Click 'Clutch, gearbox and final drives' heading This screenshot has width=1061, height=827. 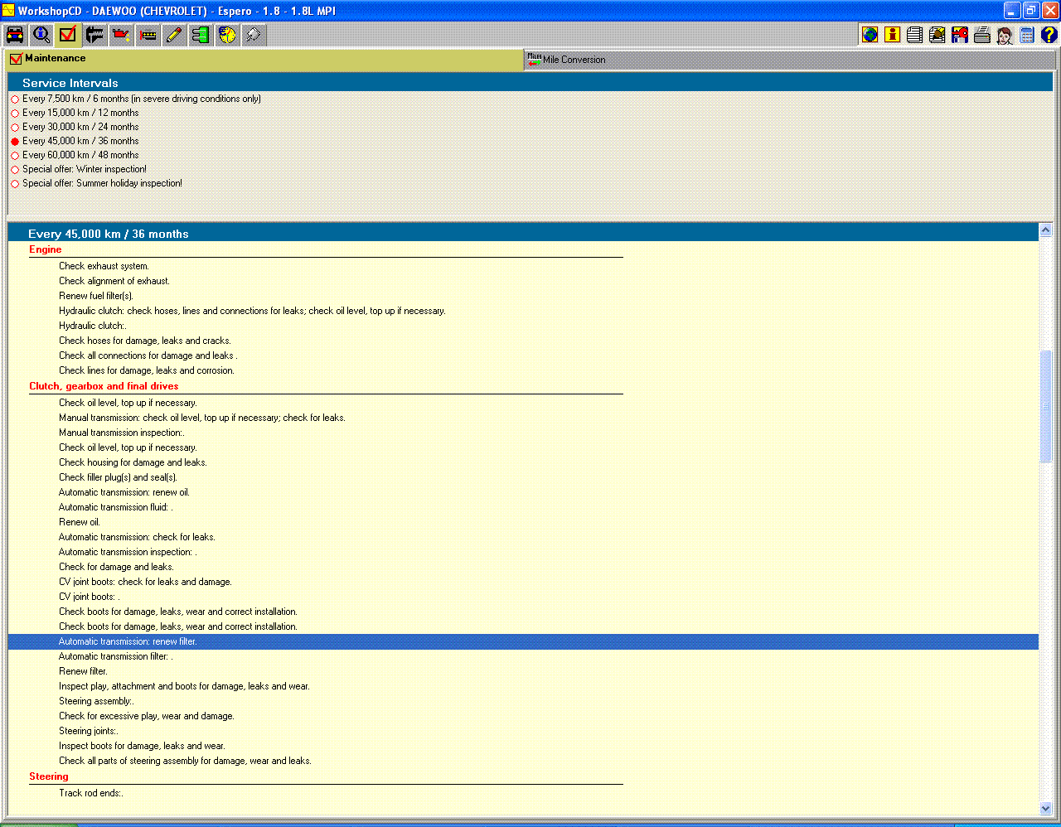[x=104, y=386]
